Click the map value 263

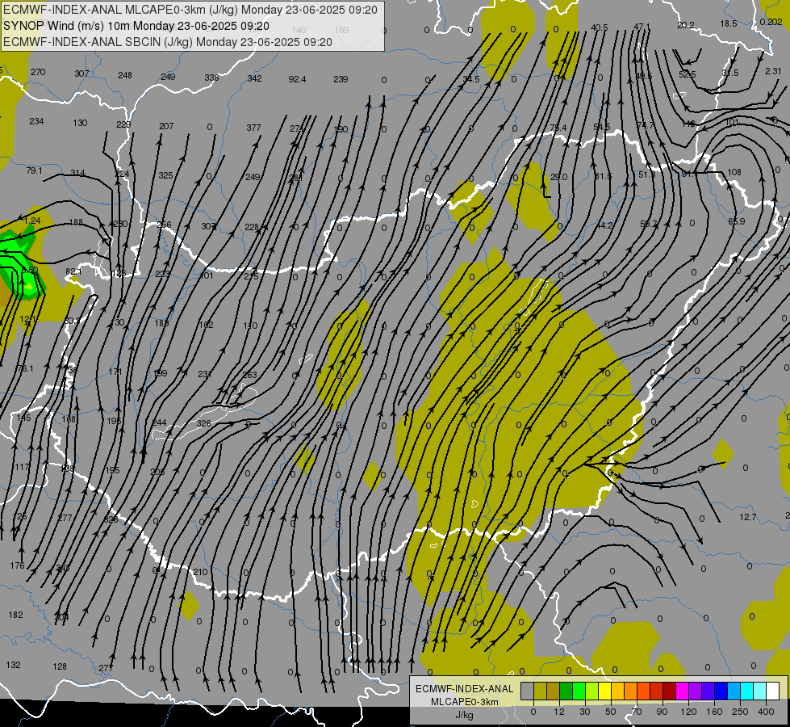[x=249, y=375]
